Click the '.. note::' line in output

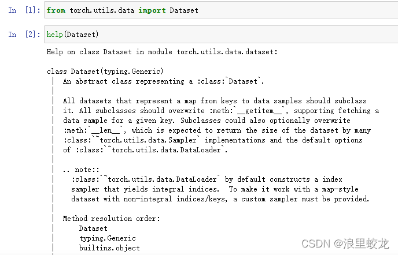[81, 170]
